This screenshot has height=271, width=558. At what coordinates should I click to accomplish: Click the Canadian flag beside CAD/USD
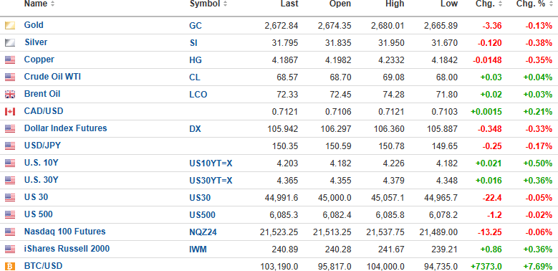(x=10, y=111)
